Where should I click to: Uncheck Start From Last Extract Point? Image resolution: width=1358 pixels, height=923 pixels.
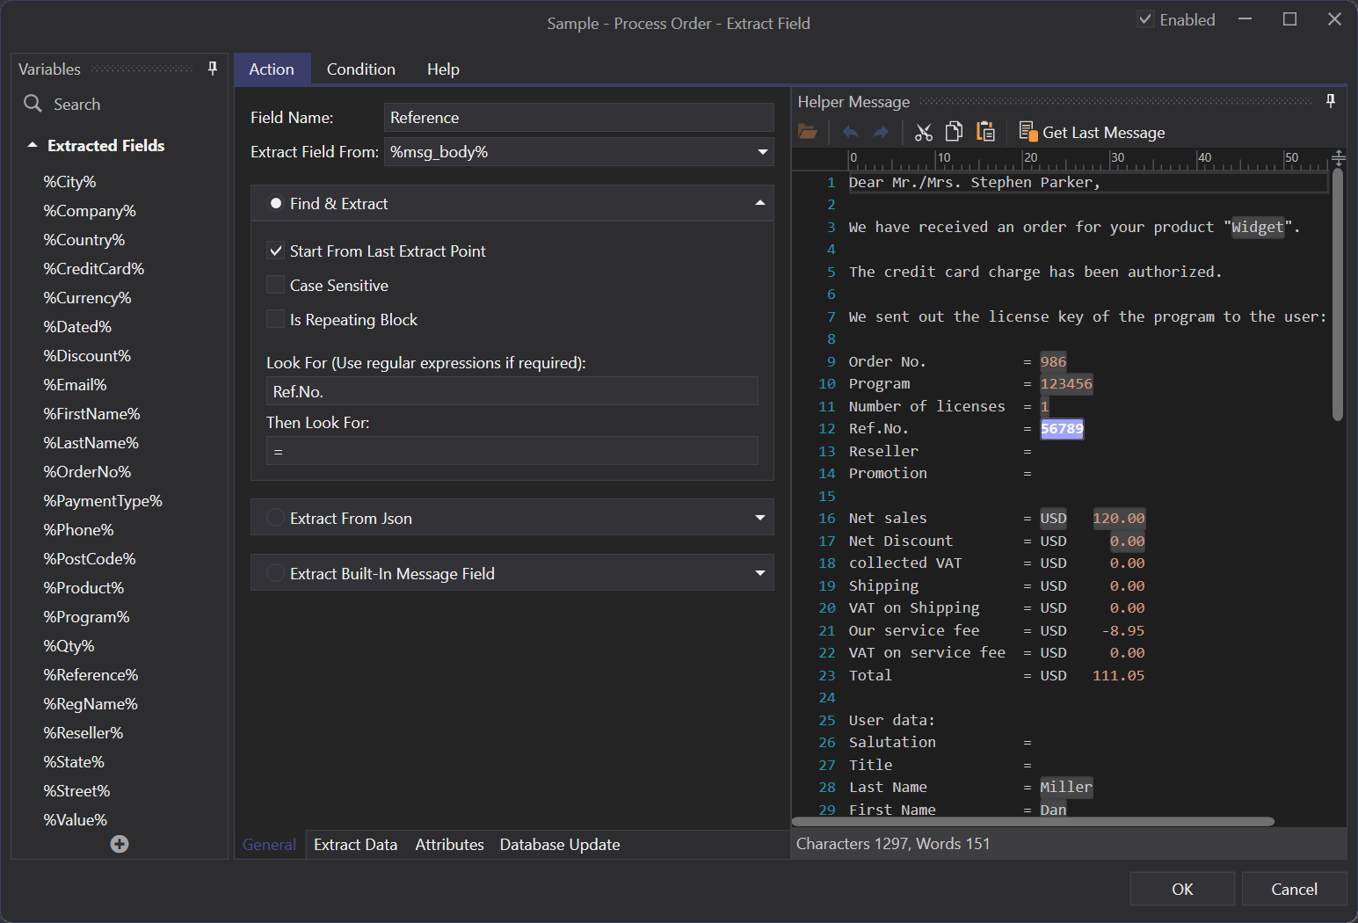coord(275,251)
